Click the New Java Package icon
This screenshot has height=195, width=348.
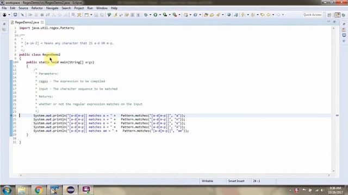(186, 15)
